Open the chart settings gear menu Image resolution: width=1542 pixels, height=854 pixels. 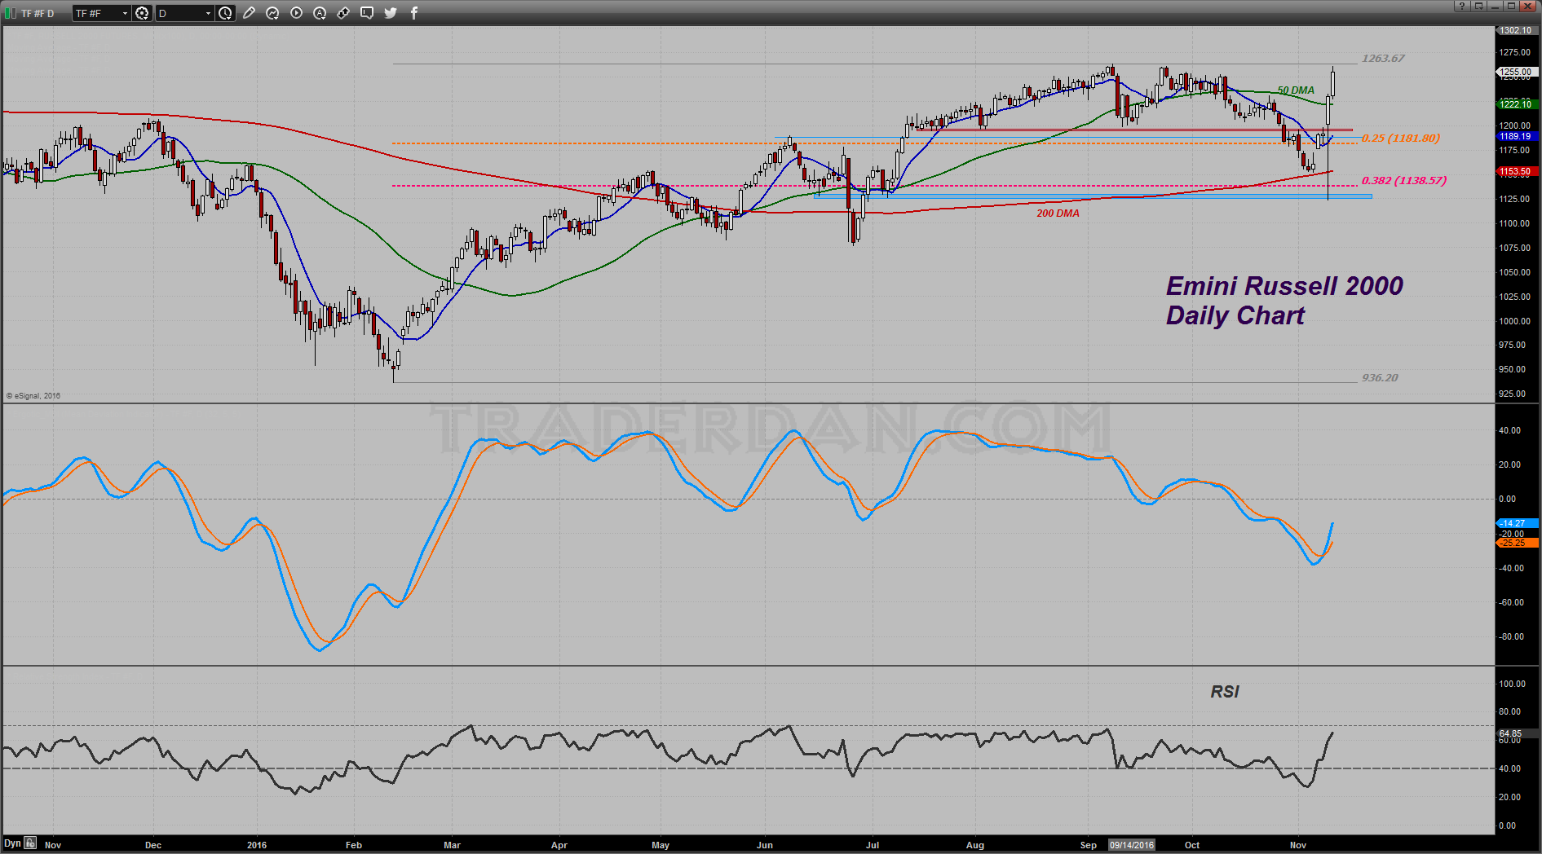[x=142, y=13]
